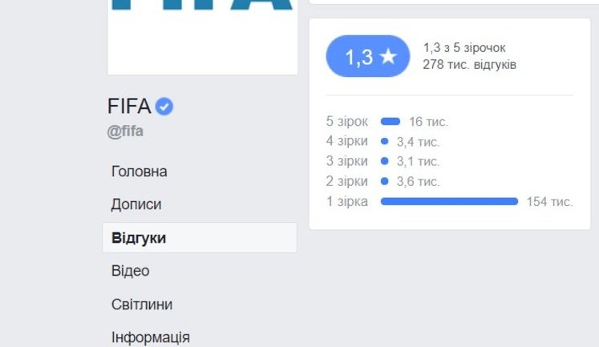The width and height of the screenshot is (599, 347).
Task: Click the 154 тис. review count
Action: (x=549, y=202)
